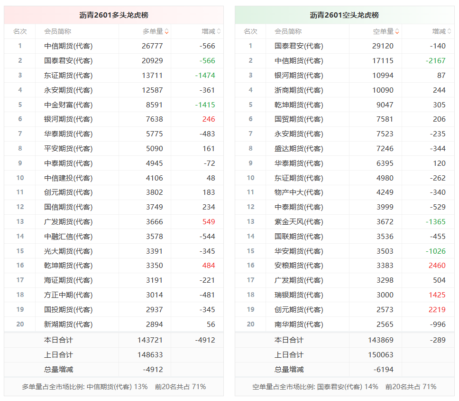
Task: Sort long table by 多单量 sort icon
Action: (x=166, y=31)
